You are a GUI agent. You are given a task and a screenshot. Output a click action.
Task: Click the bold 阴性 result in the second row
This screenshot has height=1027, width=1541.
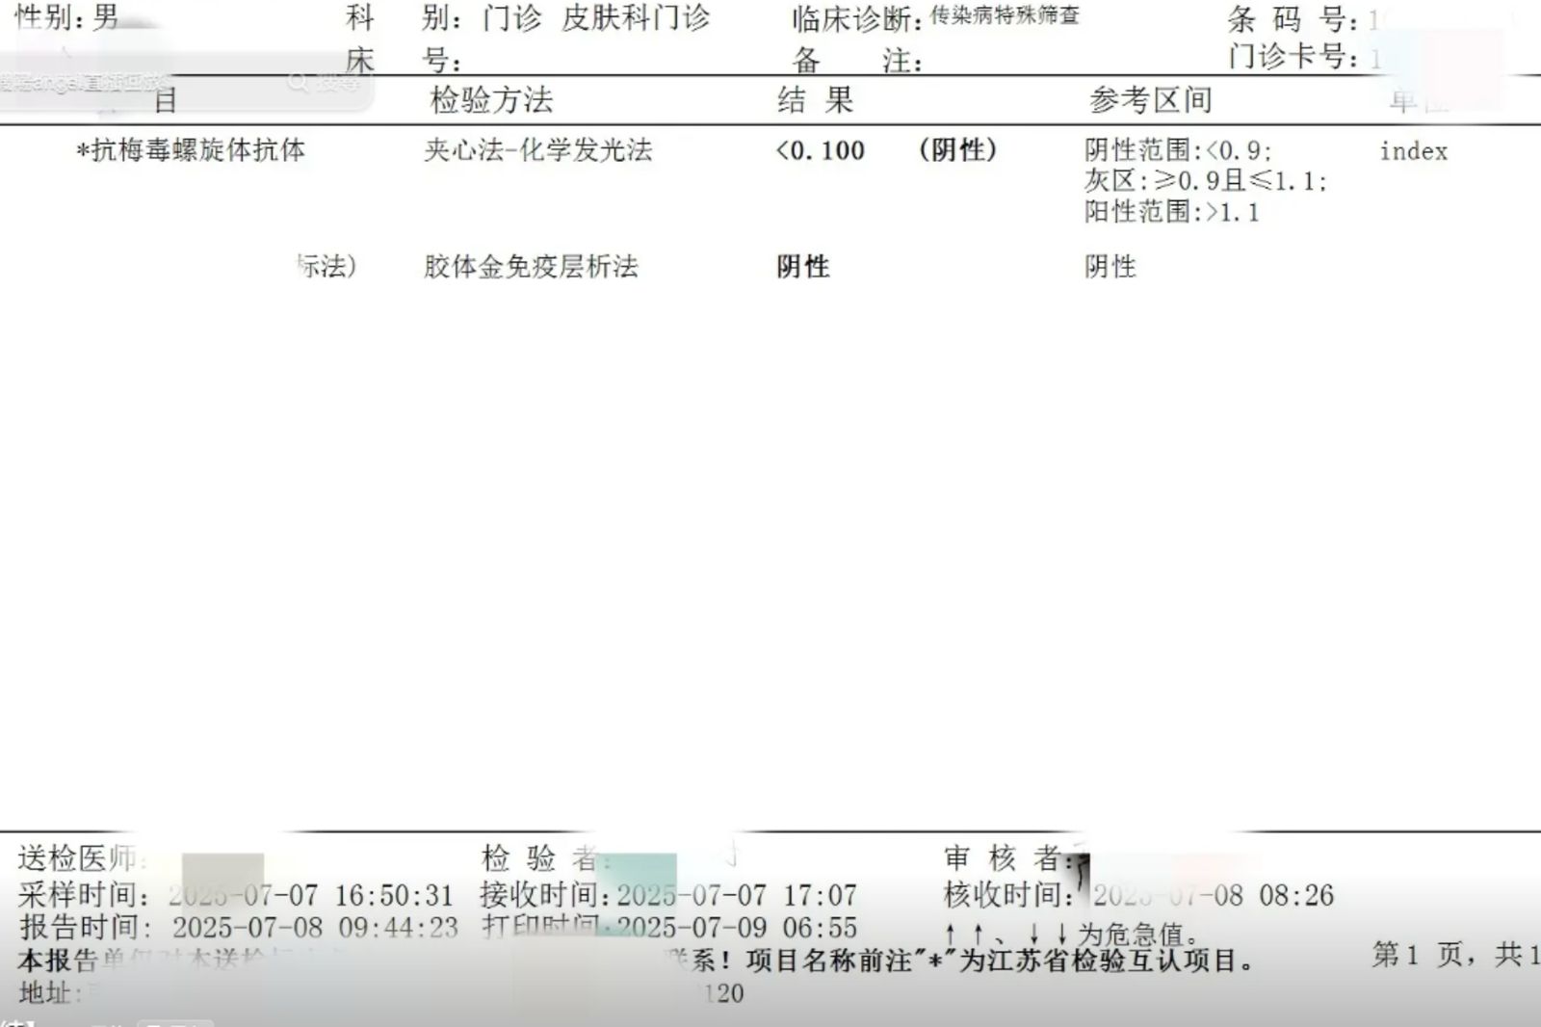coord(803,267)
